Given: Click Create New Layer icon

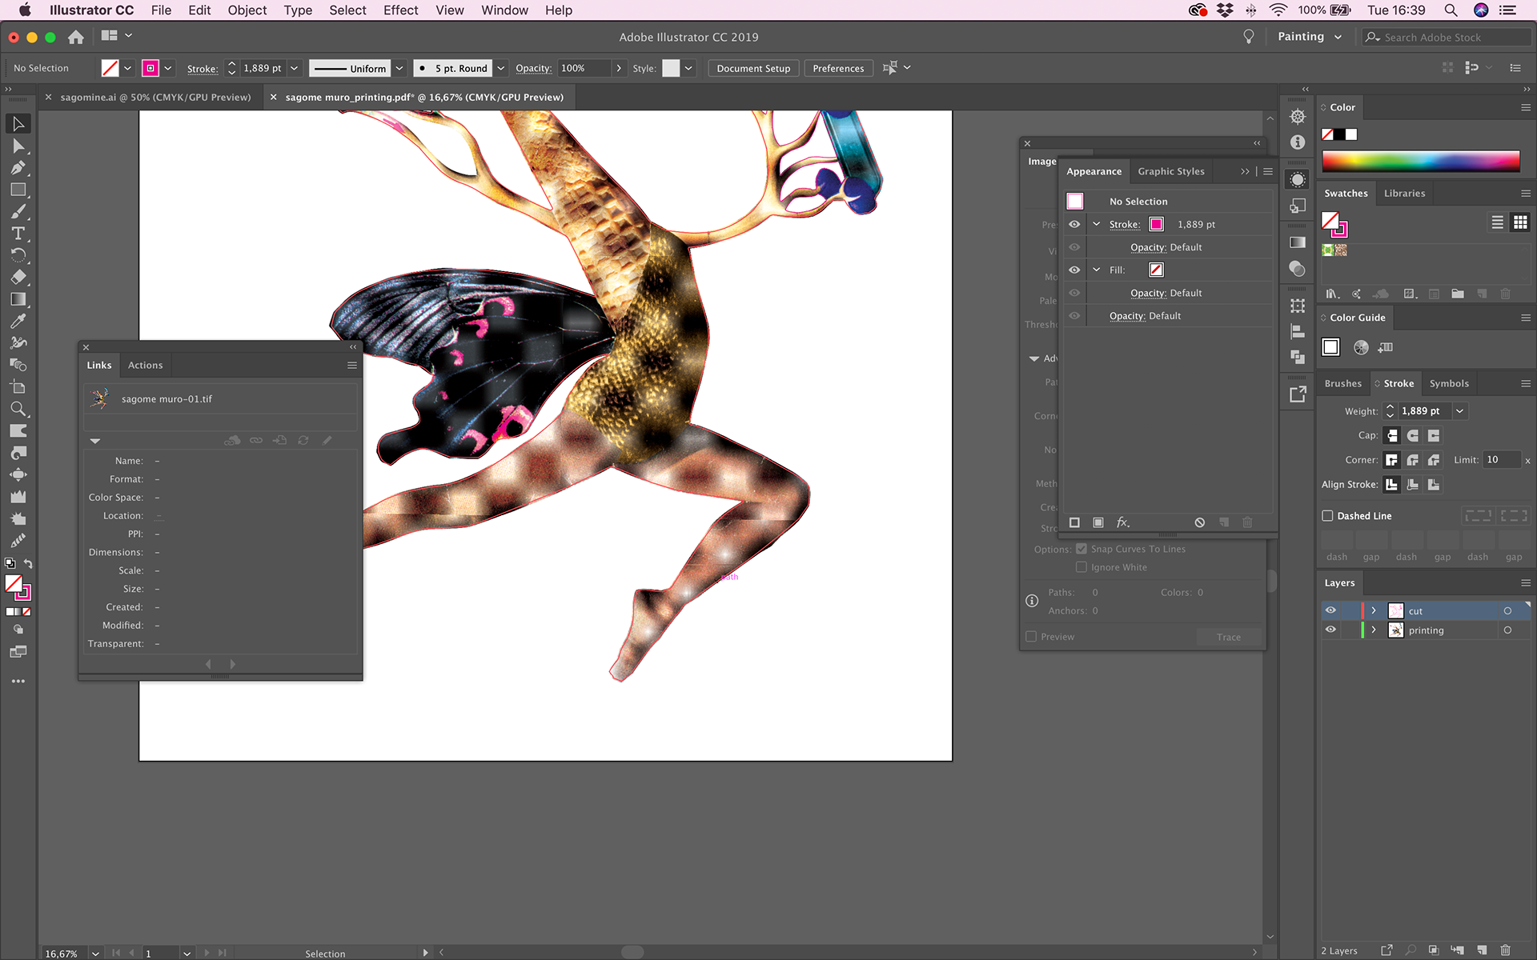Looking at the screenshot, I should 1482,950.
